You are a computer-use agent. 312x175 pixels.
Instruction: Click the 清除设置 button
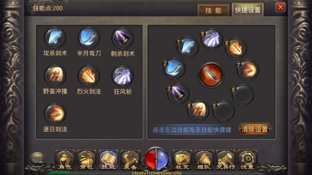[255, 129]
